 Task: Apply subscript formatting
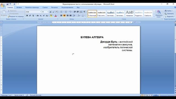(41, 16)
